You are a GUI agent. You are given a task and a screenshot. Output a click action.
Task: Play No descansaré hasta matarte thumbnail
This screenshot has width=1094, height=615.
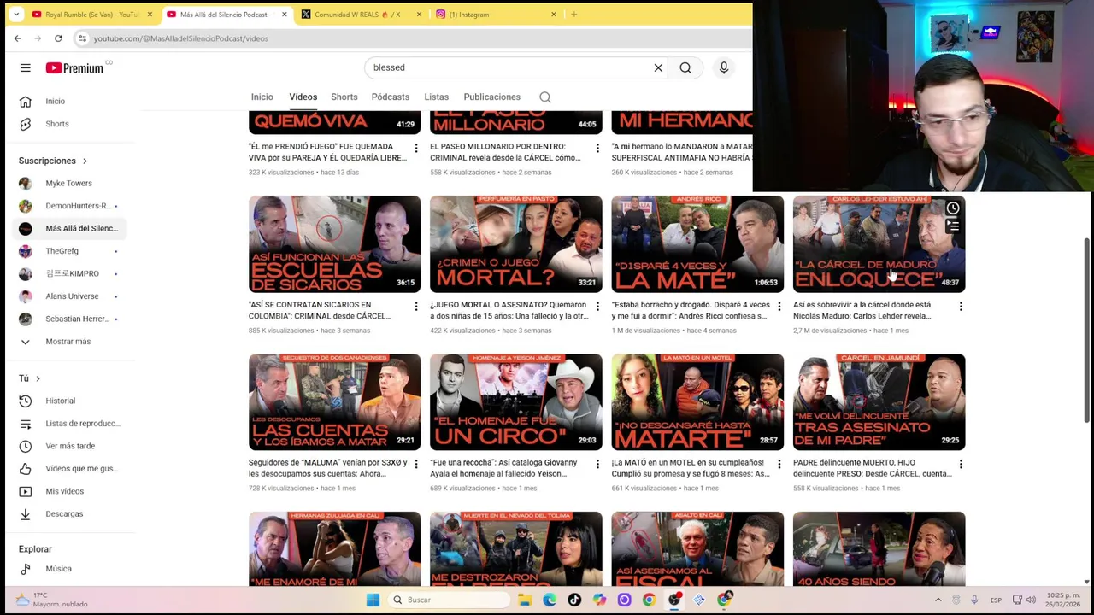click(x=697, y=402)
